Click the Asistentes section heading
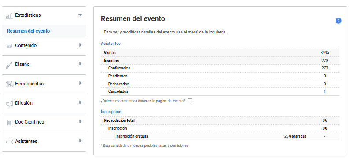This screenshot has width=354, height=160. [x=111, y=44]
